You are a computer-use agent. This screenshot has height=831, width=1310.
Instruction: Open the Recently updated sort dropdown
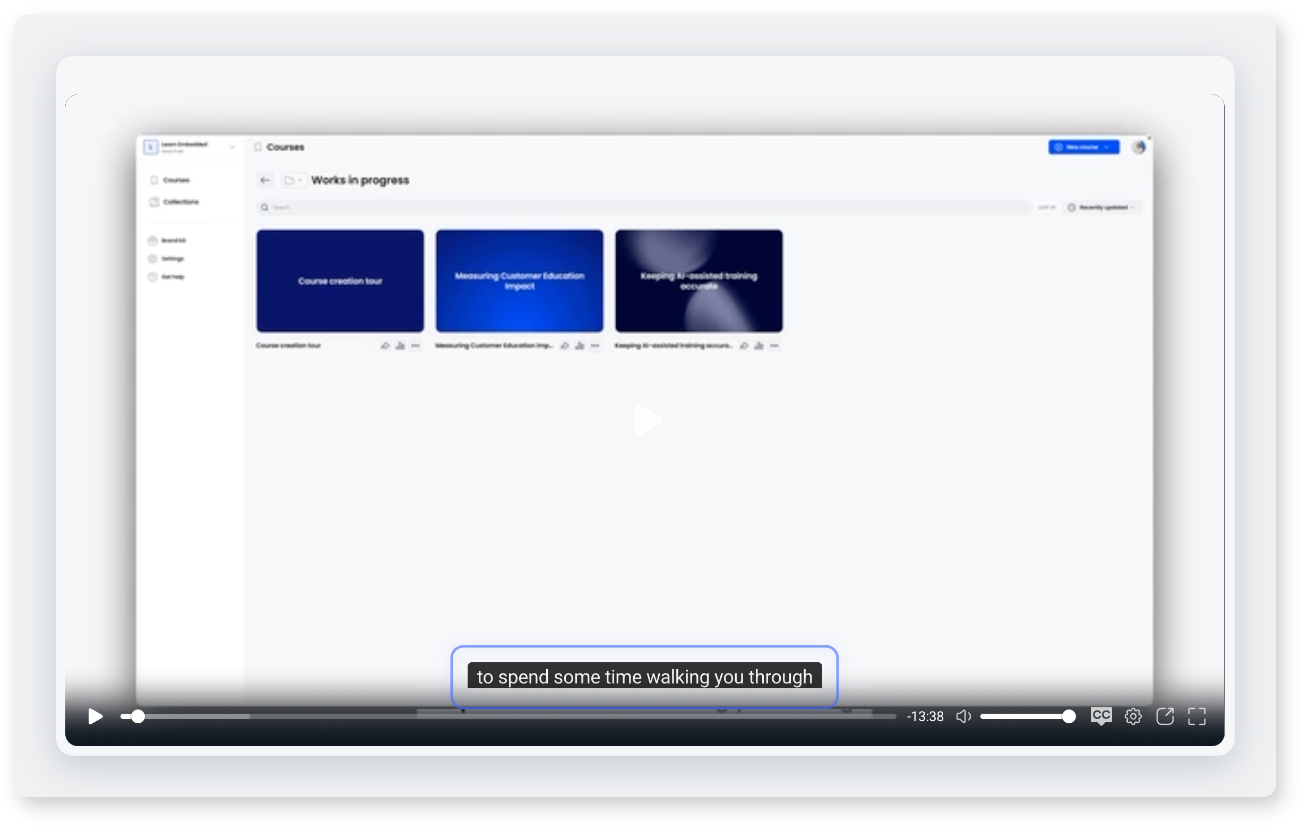(x=1101, y=207)
